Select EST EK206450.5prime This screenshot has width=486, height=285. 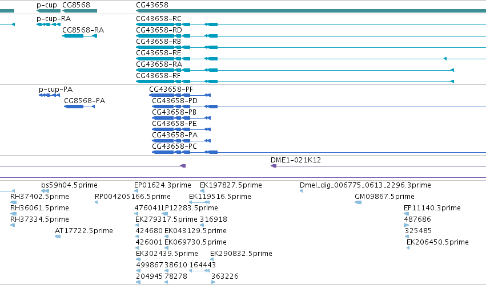click(408, 248)
